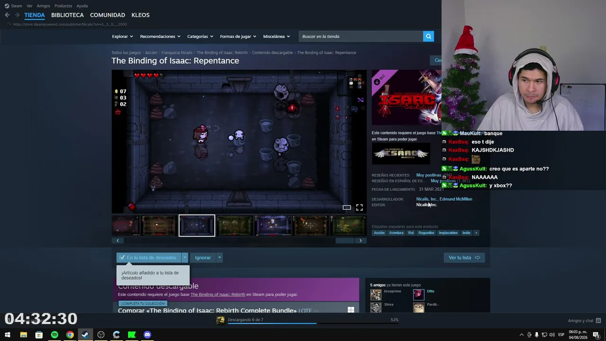The height and width of the screenshot is (341, 606).
Task: Click the screenshot strip scrollbar handle
Action: point(345,241)
